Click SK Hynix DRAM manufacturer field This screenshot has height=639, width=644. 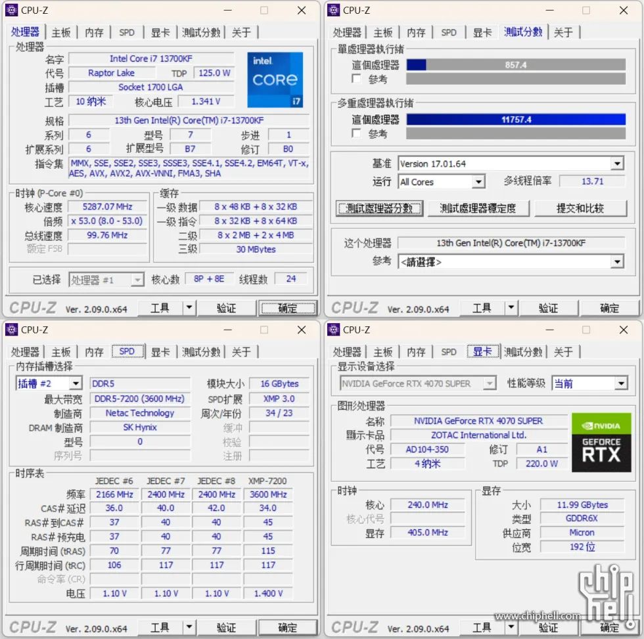point(139,428)
